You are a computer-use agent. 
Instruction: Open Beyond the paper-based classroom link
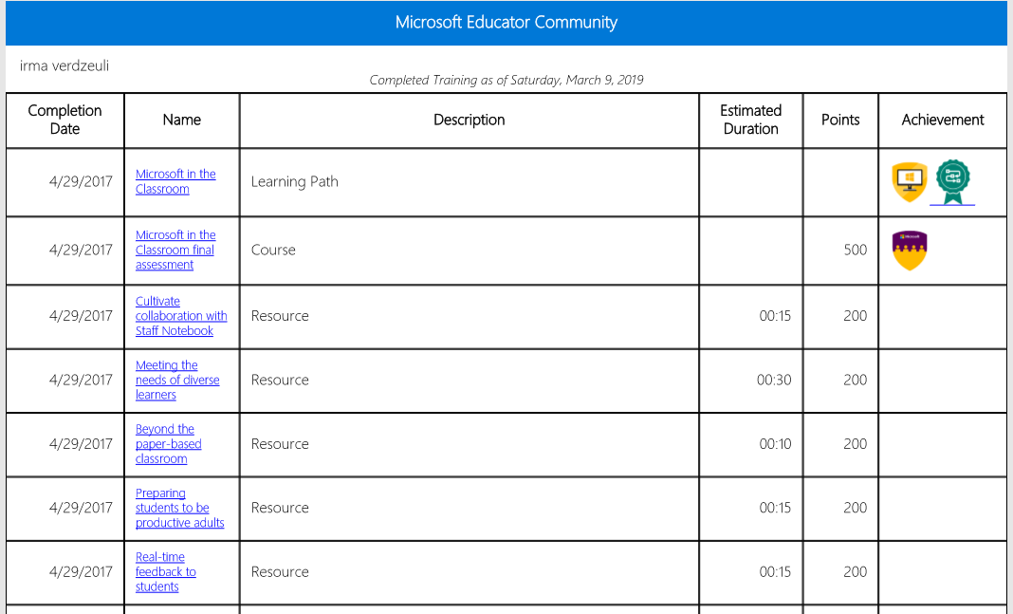[x=168, y=444]
